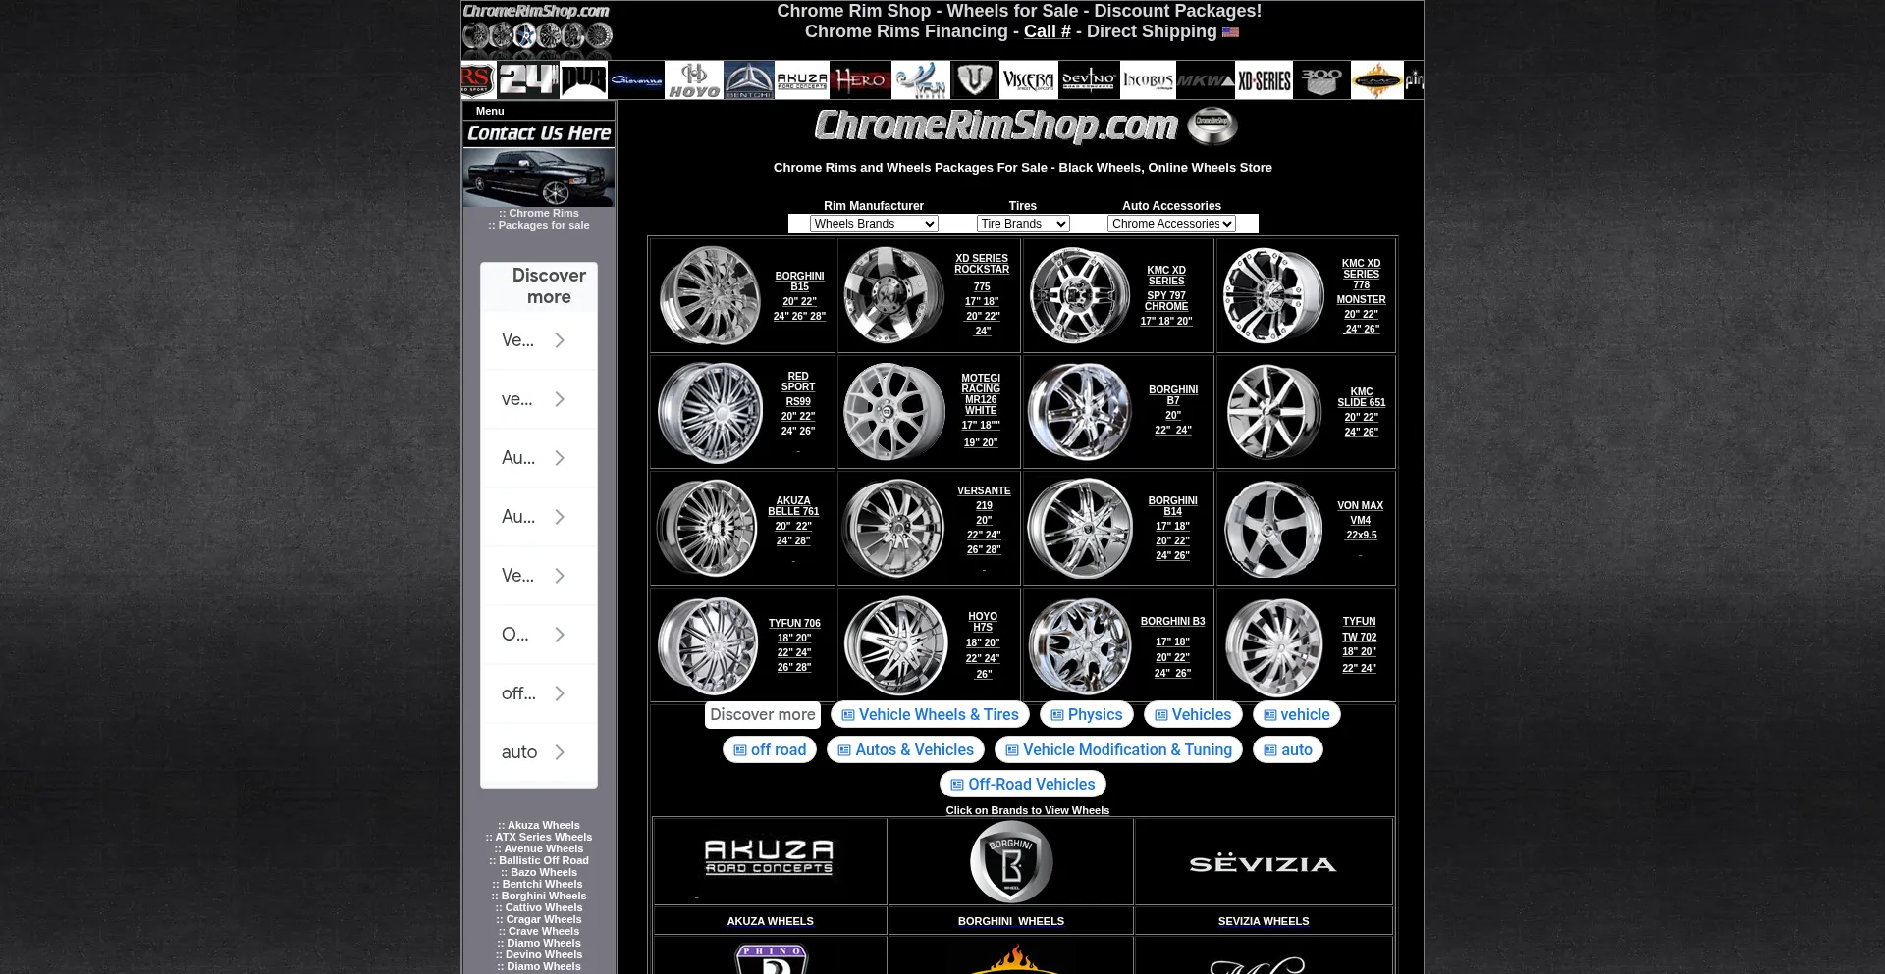Image resolution: width=1885 pixels, height=974 pixels.
Task: Click the XD Series Rockstar 775 wheel image
Action: [893, 295]
